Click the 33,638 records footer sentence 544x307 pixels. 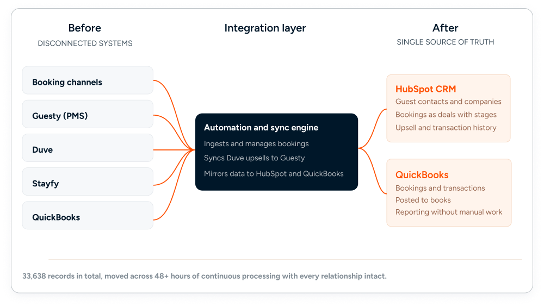click(x=205, y=276)
